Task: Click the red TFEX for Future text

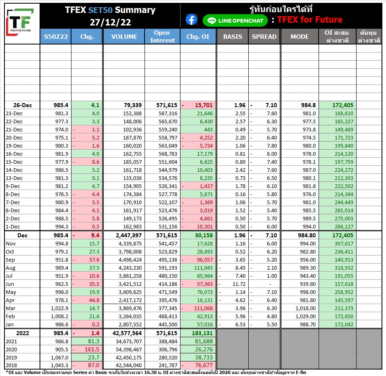Action: 310,19
